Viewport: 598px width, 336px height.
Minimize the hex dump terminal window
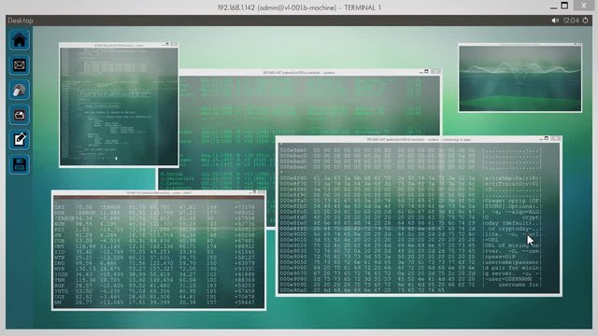click(x=541, y=139)
